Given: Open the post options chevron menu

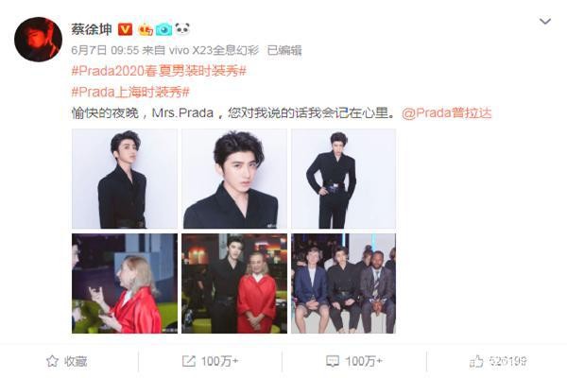Looking at the screenshot, I should 545,22.
